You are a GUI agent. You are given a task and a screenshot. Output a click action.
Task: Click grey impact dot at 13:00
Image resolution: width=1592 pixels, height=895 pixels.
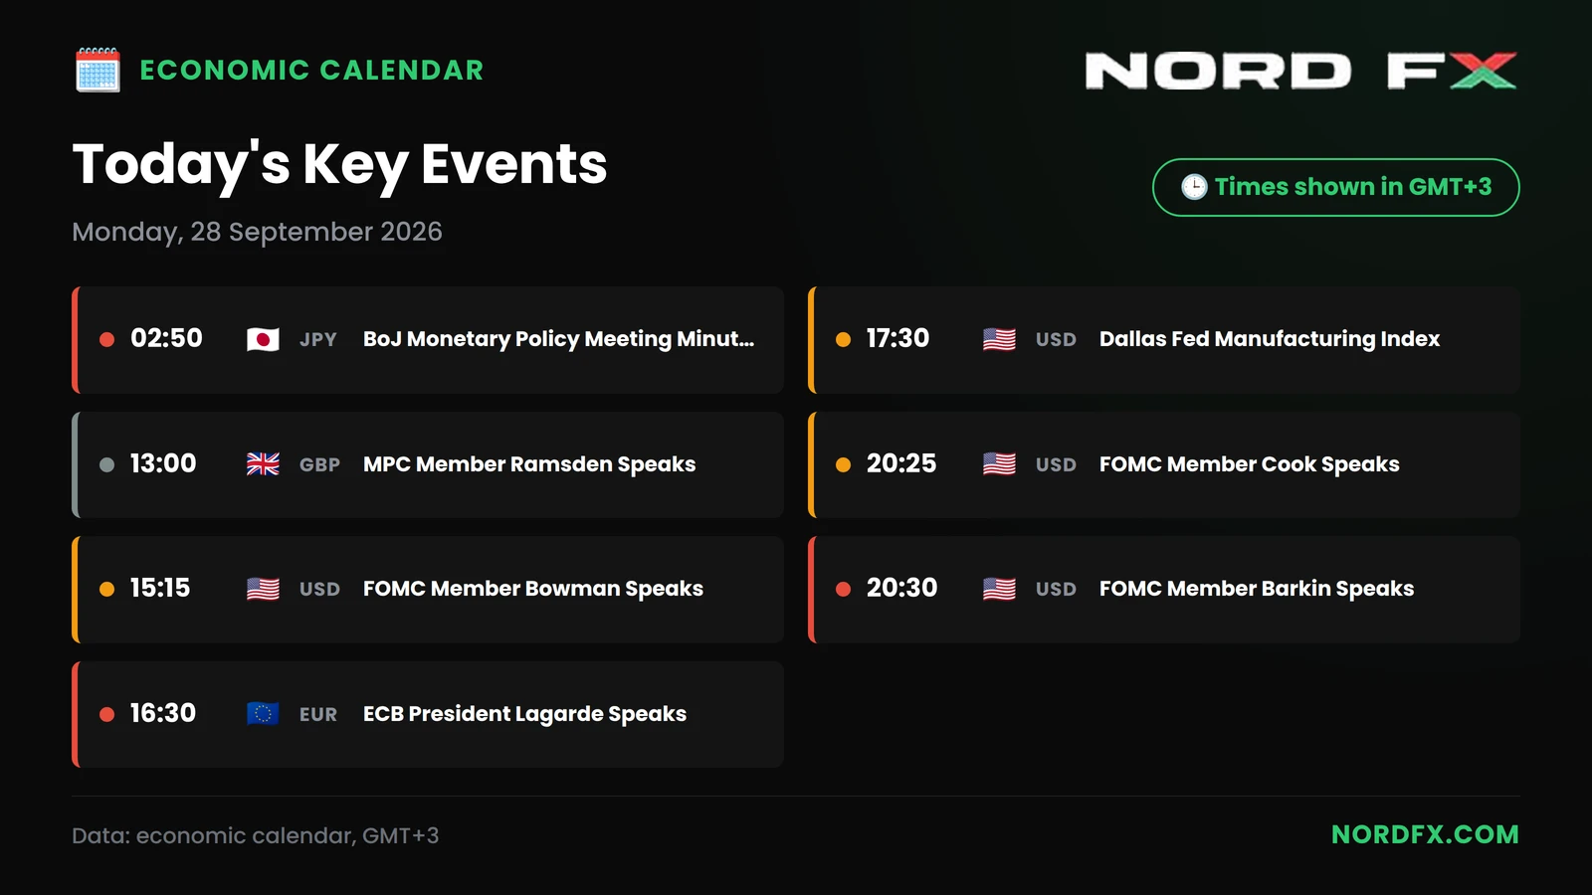(x=106, y=464)
